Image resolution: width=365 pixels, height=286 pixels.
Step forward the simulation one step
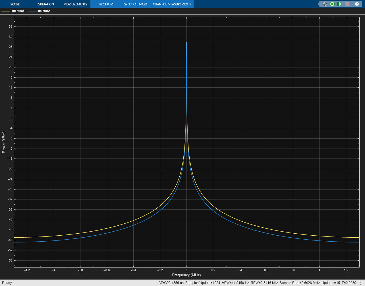pyautogui.click(x=339, y=4)
